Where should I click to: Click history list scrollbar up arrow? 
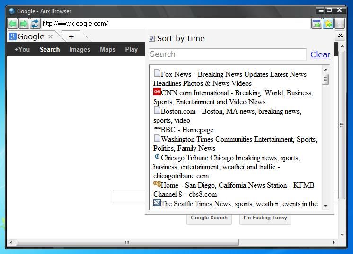[x=326, y=70]
